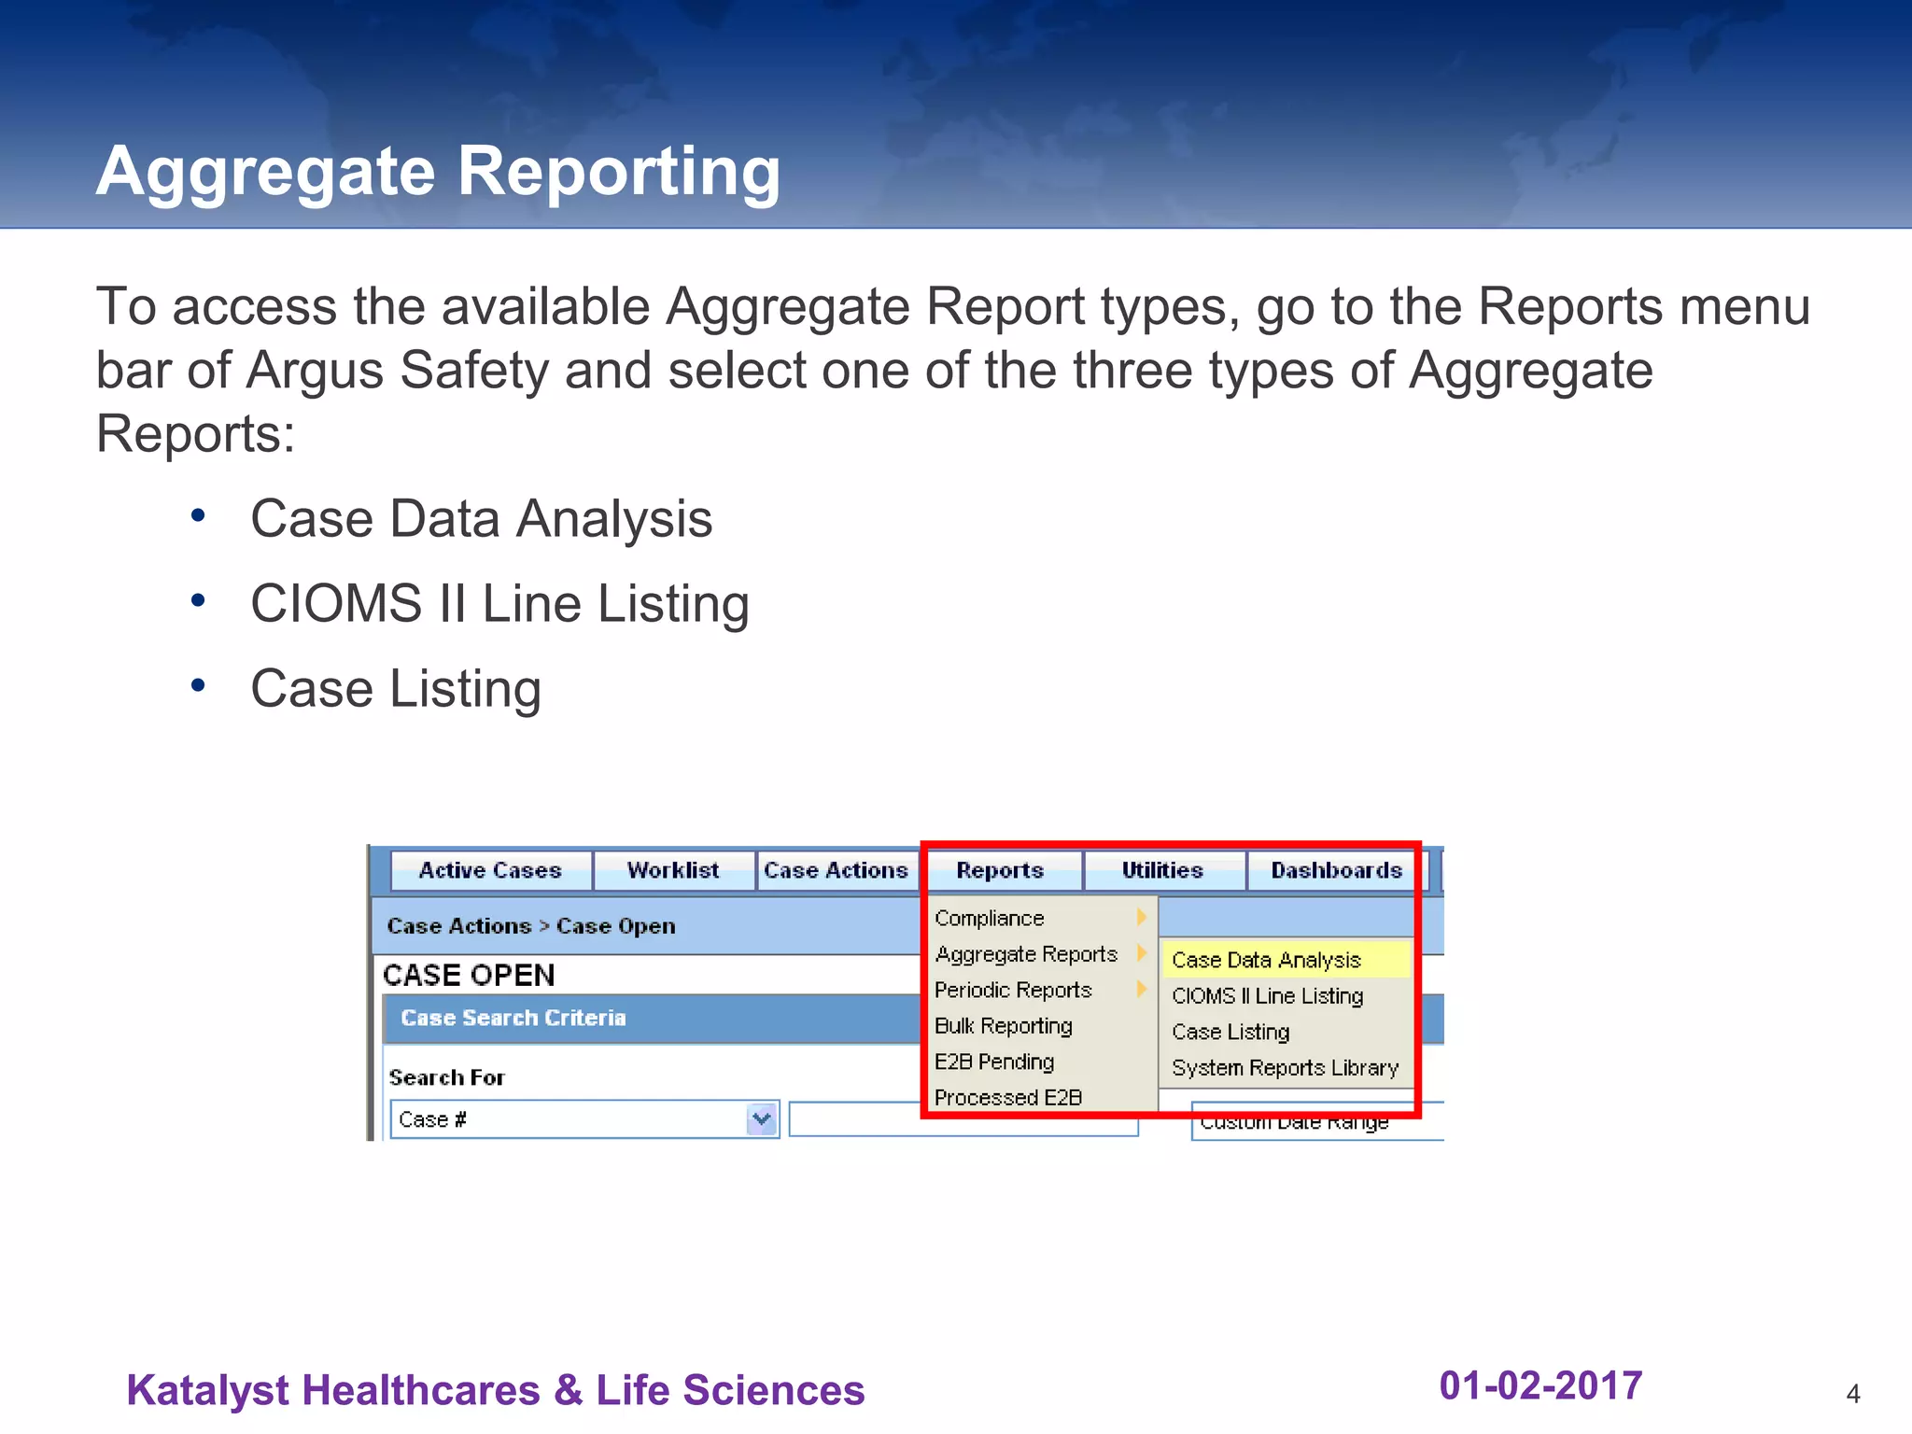Open the Active Cases tab
The width and height of the screenshot is (1912, 1434).
pyautogui.click(x=491, y=870)
